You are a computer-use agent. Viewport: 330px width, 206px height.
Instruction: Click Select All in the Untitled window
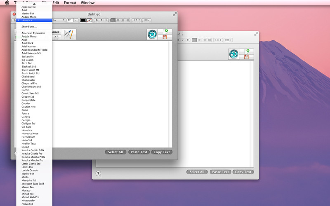tap(115, 152)
